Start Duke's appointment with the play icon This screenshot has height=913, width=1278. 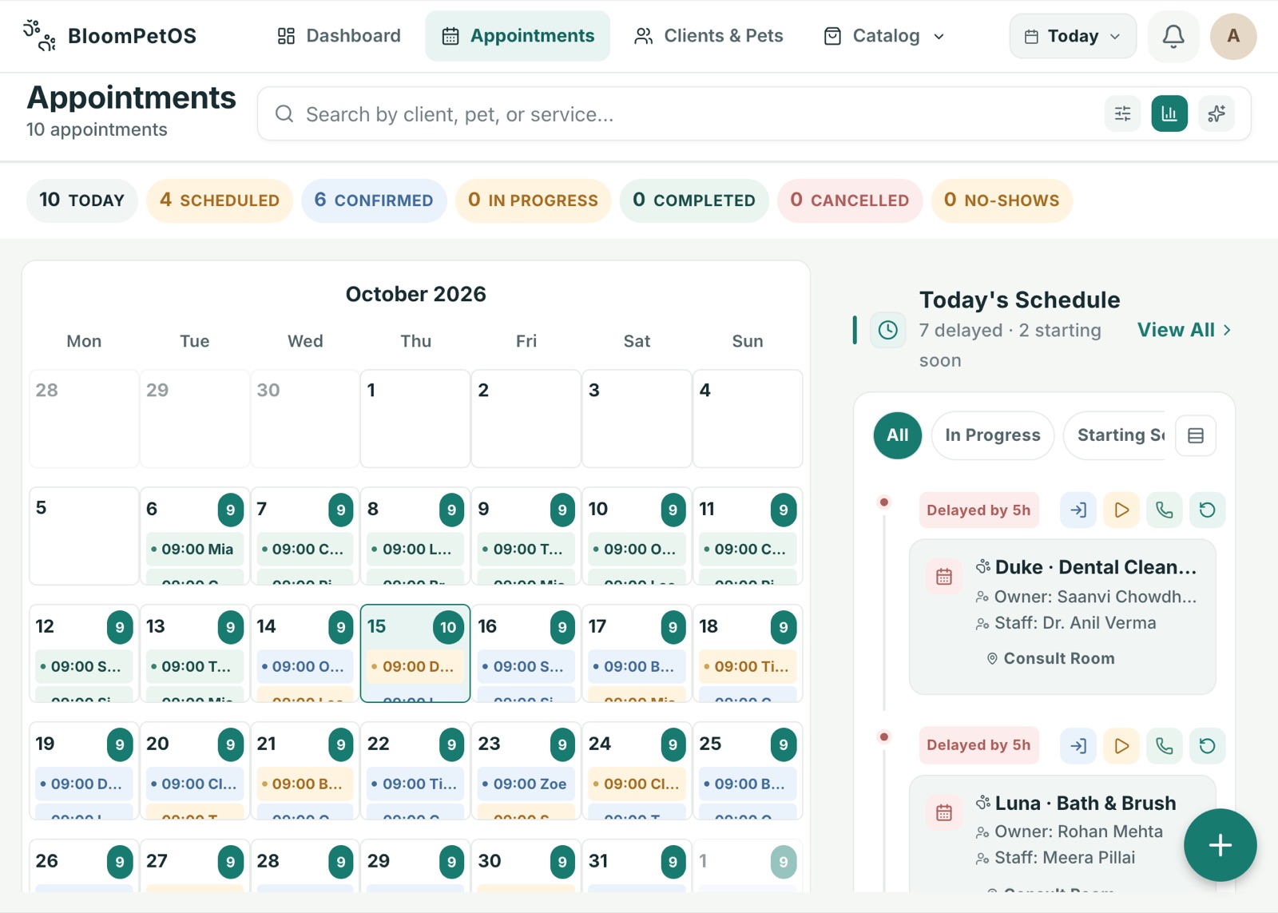pyautogui.click(x=1121, y=510)
